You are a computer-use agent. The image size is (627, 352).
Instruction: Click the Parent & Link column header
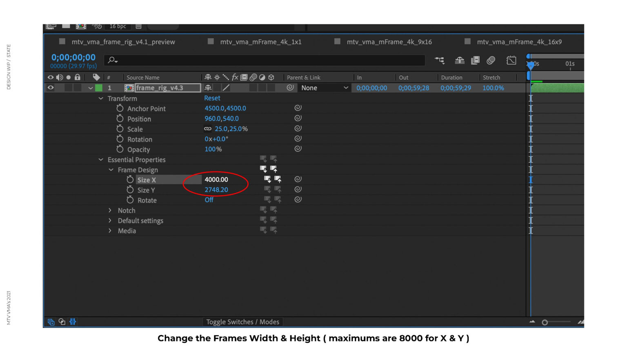pos(303,77)
